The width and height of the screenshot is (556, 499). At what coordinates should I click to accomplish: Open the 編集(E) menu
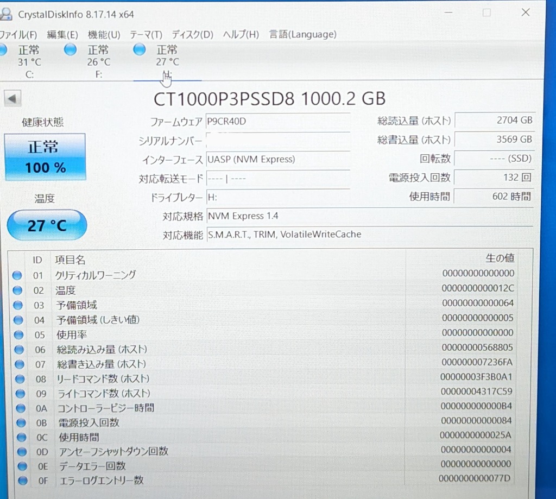(x=62, y=34)
